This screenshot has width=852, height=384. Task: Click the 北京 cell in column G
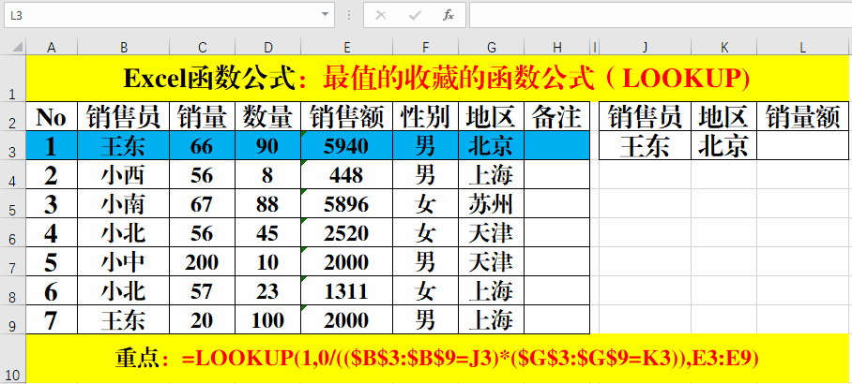[x=491, y=145]
